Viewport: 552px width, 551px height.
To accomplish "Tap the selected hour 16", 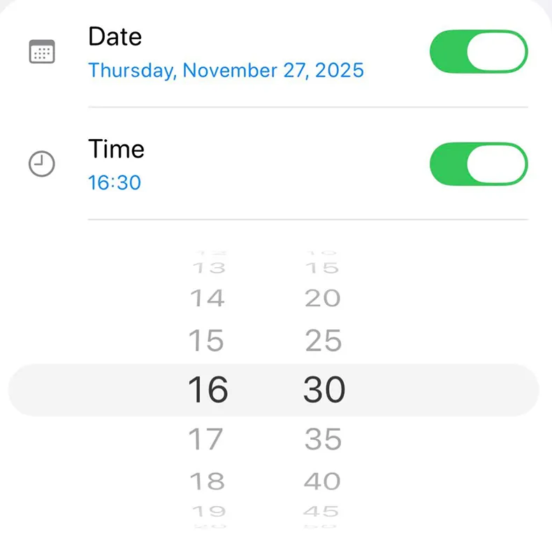I will tap(208, 389).
